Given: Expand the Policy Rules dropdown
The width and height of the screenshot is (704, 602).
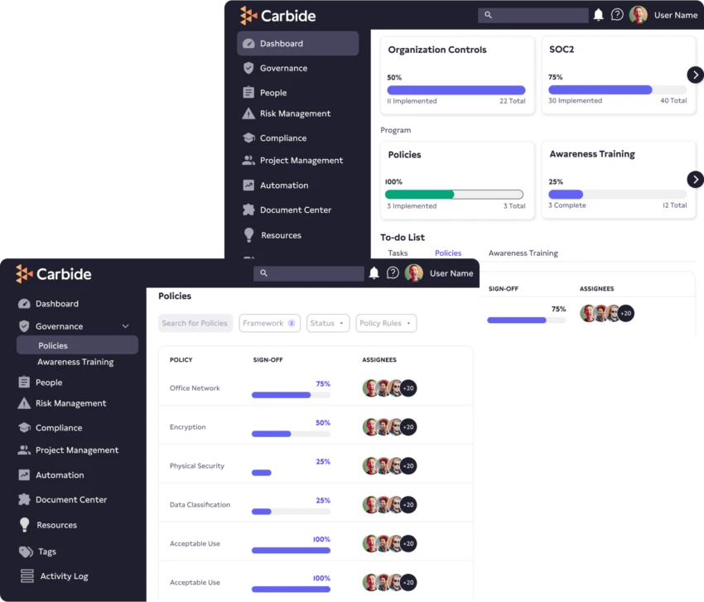Looking at the screenshot, I should [385, 323].
